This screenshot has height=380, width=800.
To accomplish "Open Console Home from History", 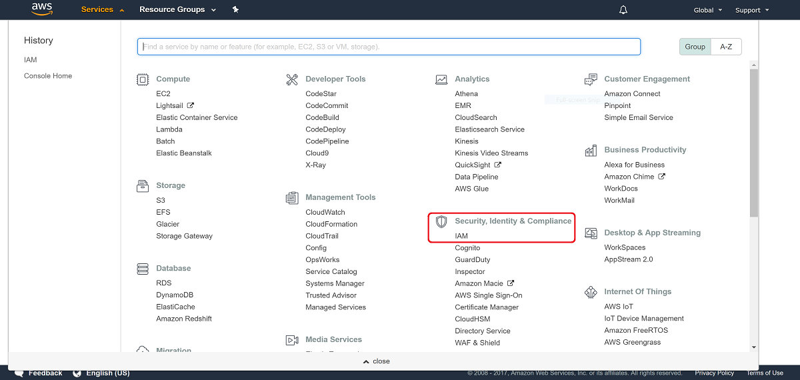I will coord(48,76).
